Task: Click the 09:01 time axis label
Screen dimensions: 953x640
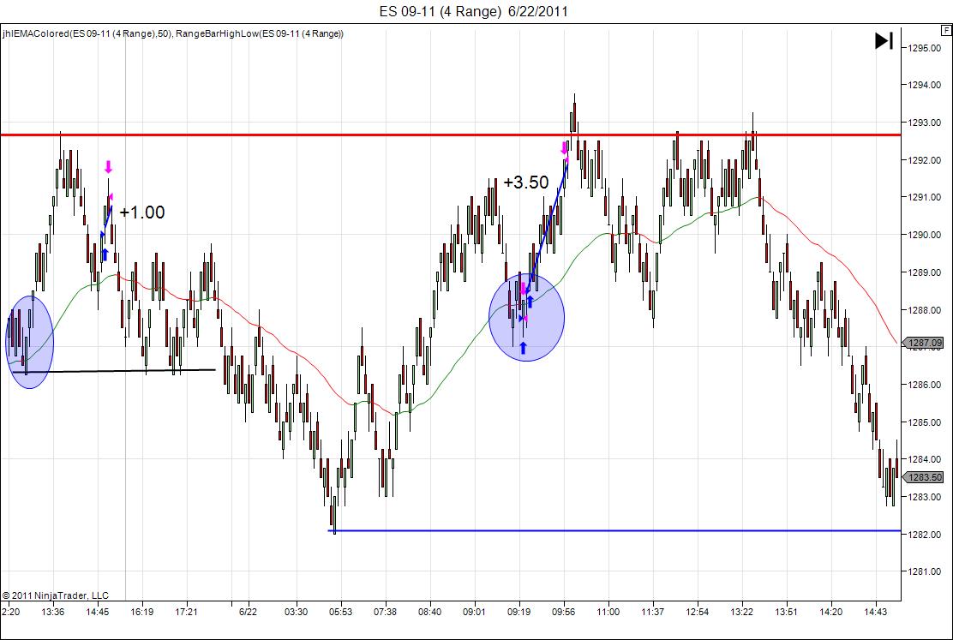Action: [474, 612]
